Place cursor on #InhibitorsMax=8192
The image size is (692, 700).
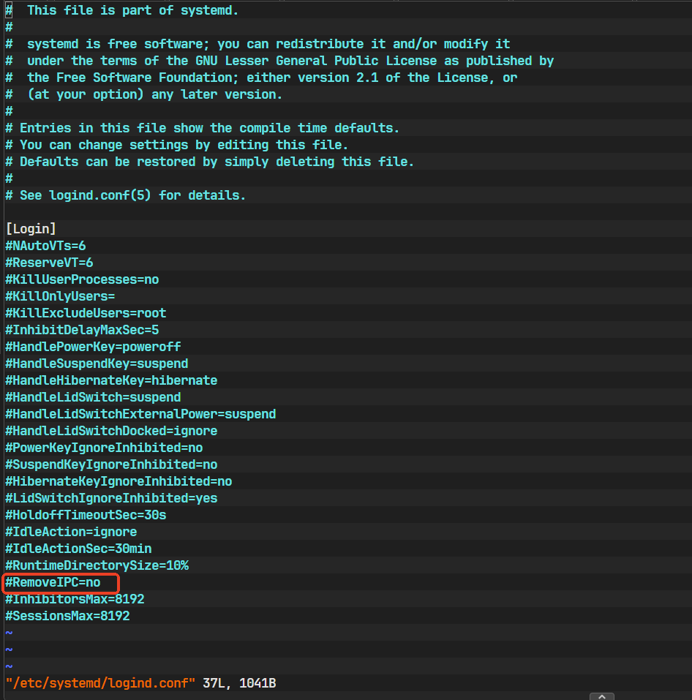pos(75,599)
